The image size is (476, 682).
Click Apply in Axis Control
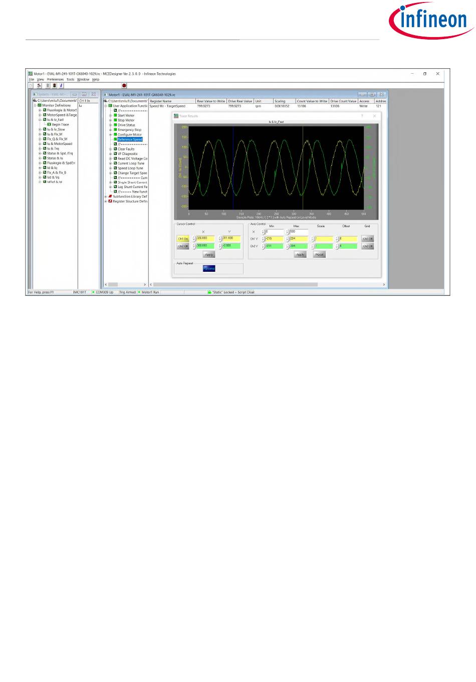pos(300,255)
